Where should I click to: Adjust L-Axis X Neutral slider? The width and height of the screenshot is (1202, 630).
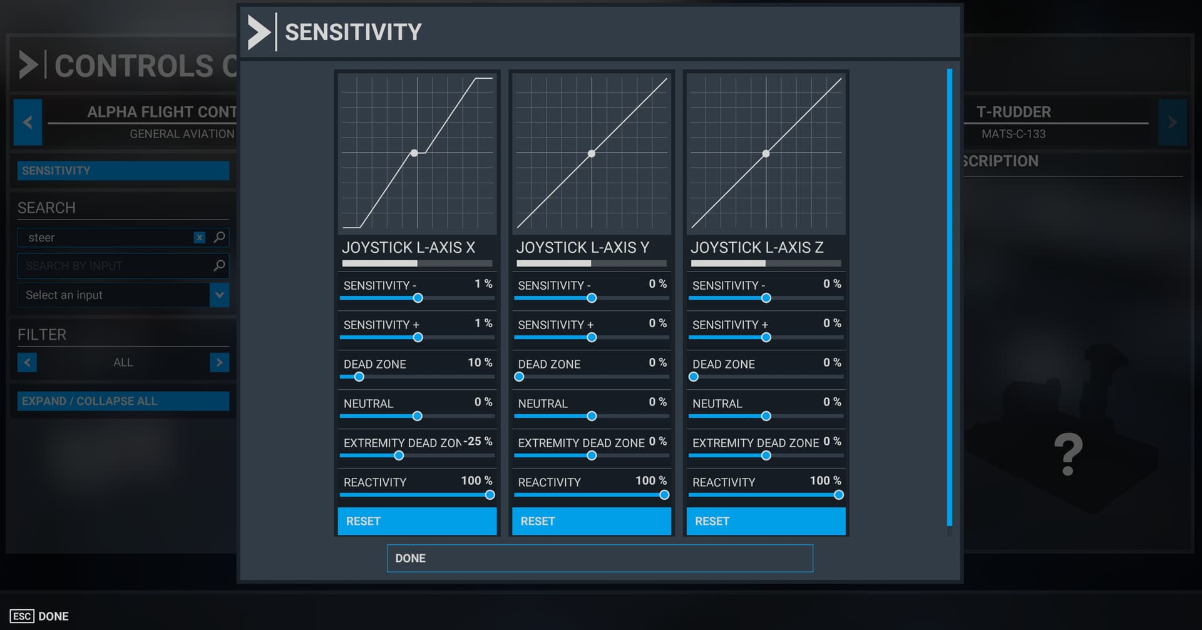(x=418, y=417)
